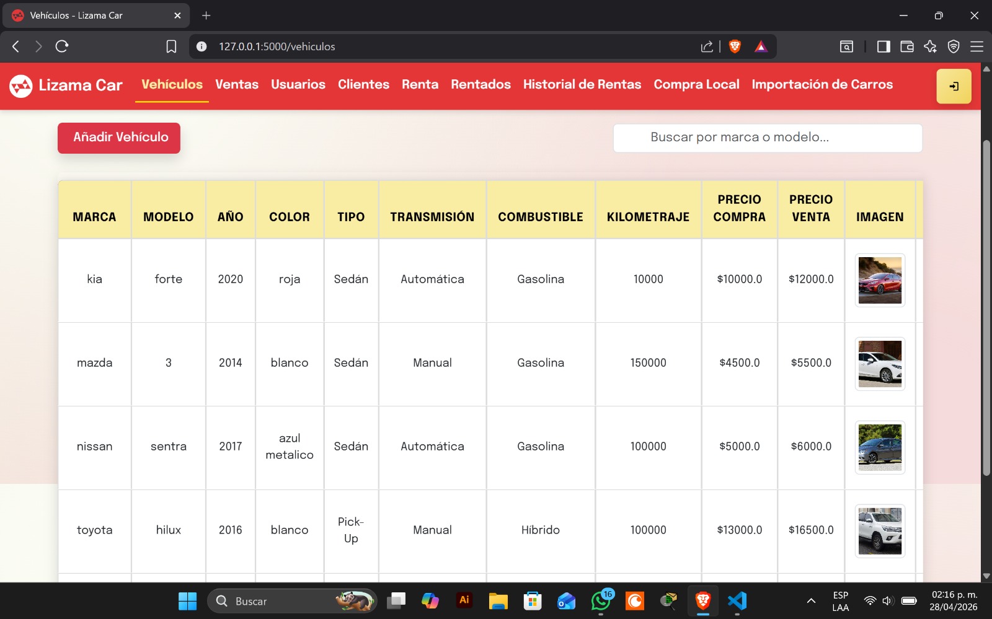Open Historial de Rentas page

[582, 85]
